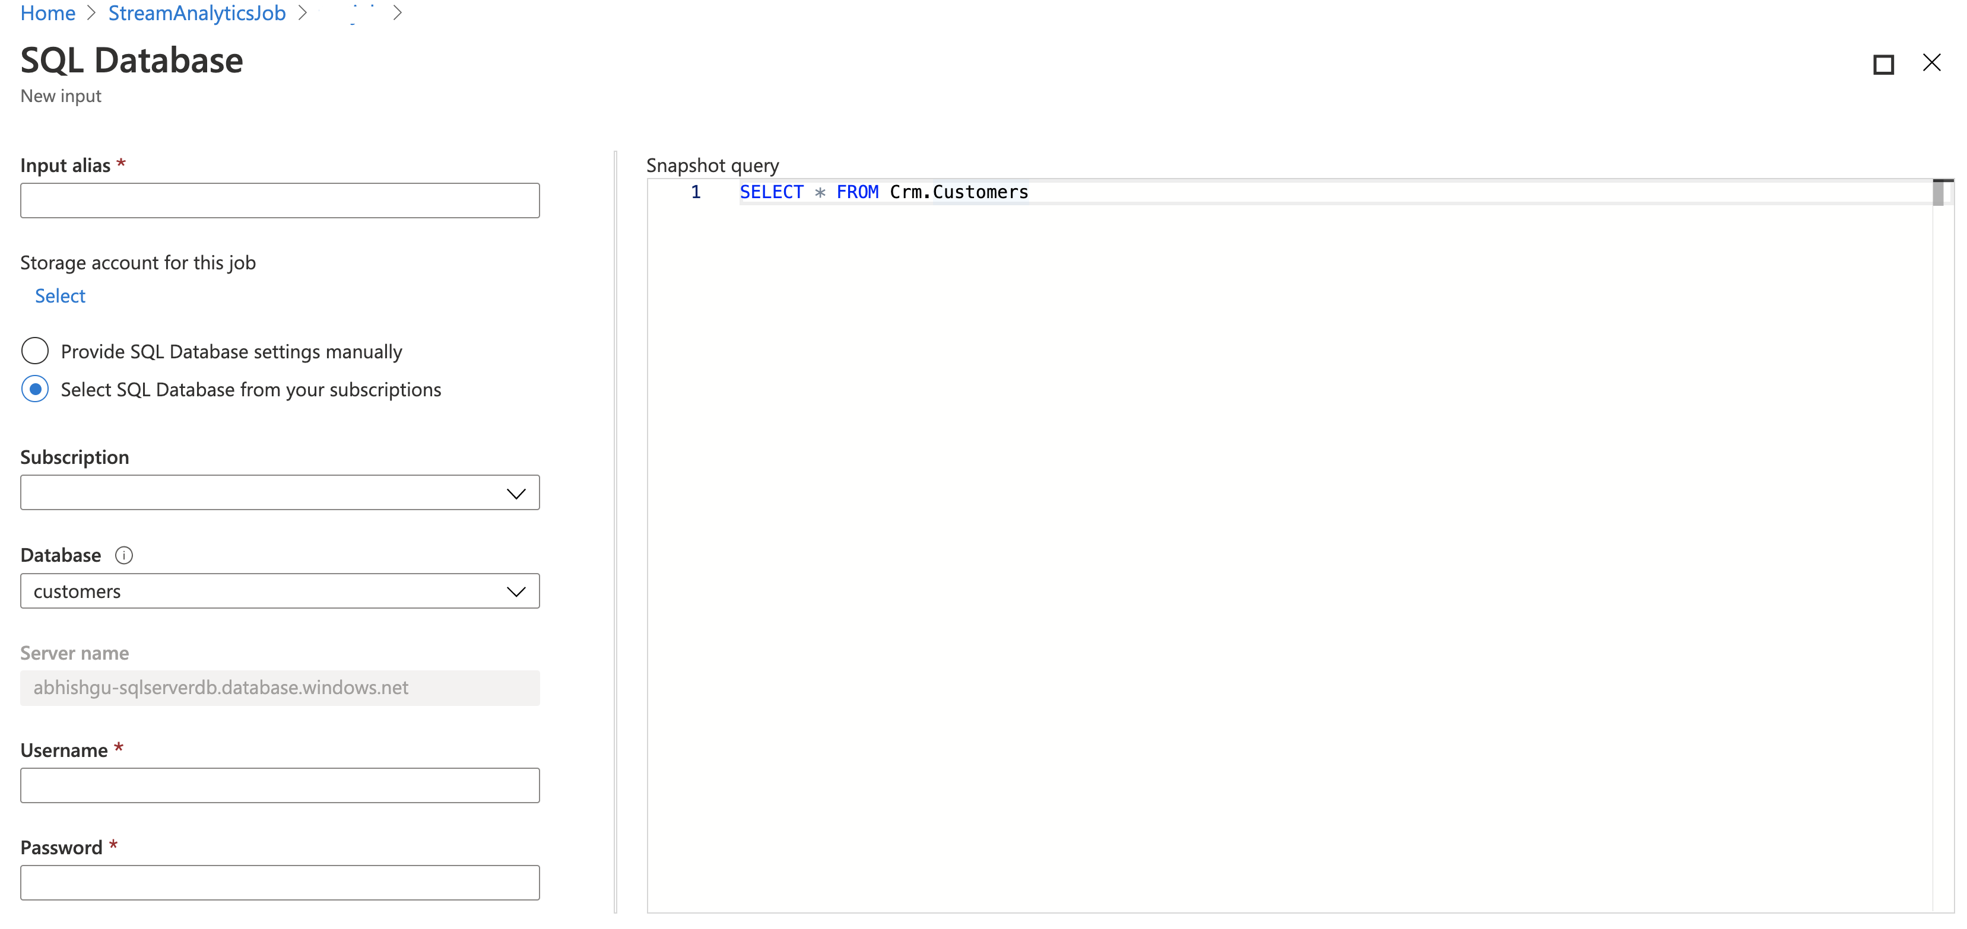Choose Select SQL Database from your subscriptions
The height and width of the screenshot is (929, 1967).
point(35,389)
